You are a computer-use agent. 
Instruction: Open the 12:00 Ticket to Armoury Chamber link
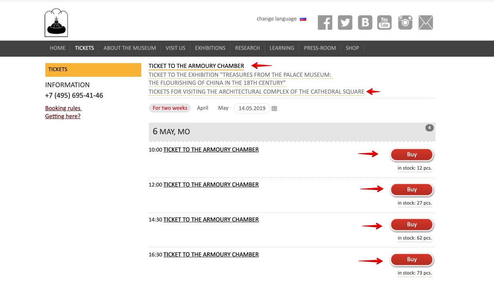click(x=211, y=185)
